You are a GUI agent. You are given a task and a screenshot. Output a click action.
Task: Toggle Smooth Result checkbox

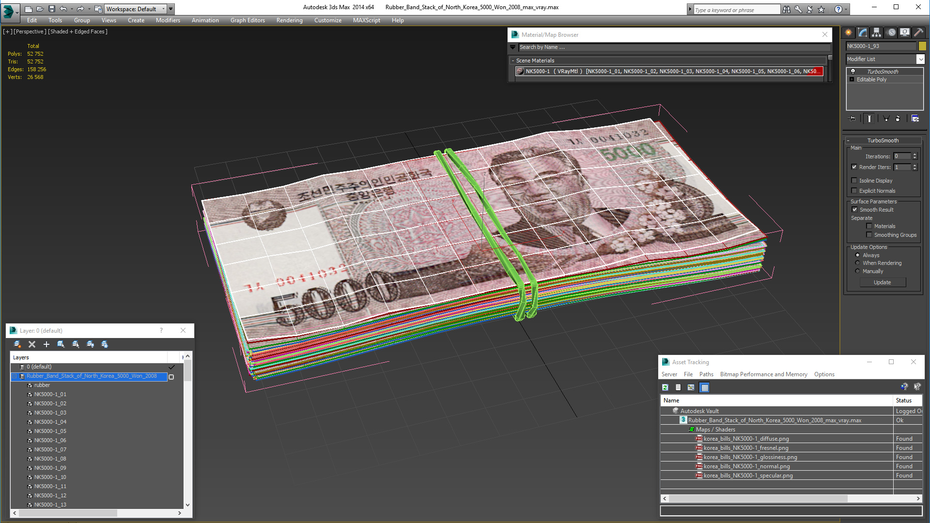point(855,210)
